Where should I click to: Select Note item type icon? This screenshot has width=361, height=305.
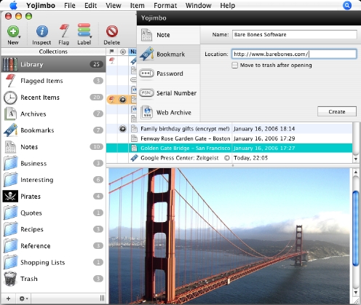pos(146,35)
